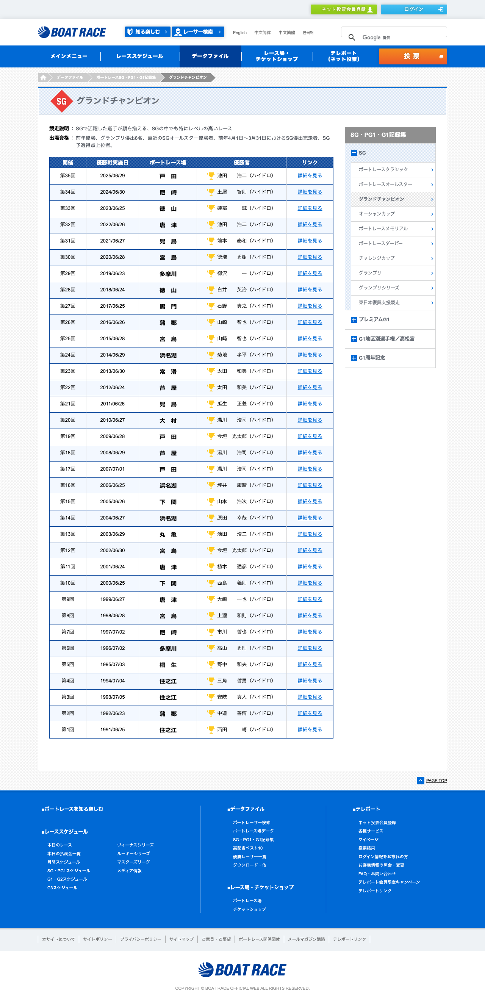Open 詳細を見る for 第10回
The image size is (485, 1003).
click(x=310, y=583)
